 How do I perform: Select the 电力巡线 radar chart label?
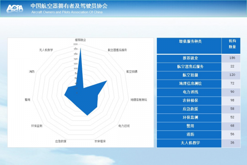click(x=124, y=126)
